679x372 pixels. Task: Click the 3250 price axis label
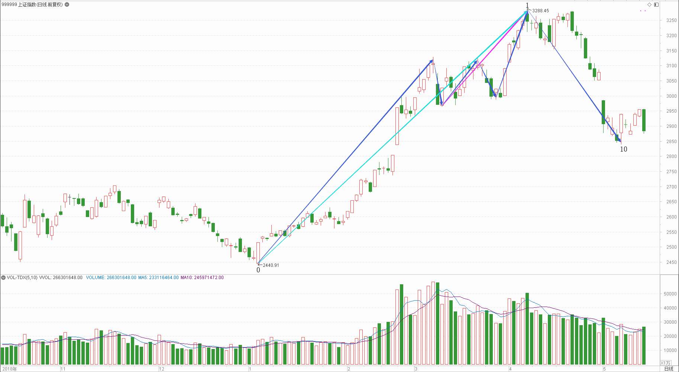pos(672,20)
